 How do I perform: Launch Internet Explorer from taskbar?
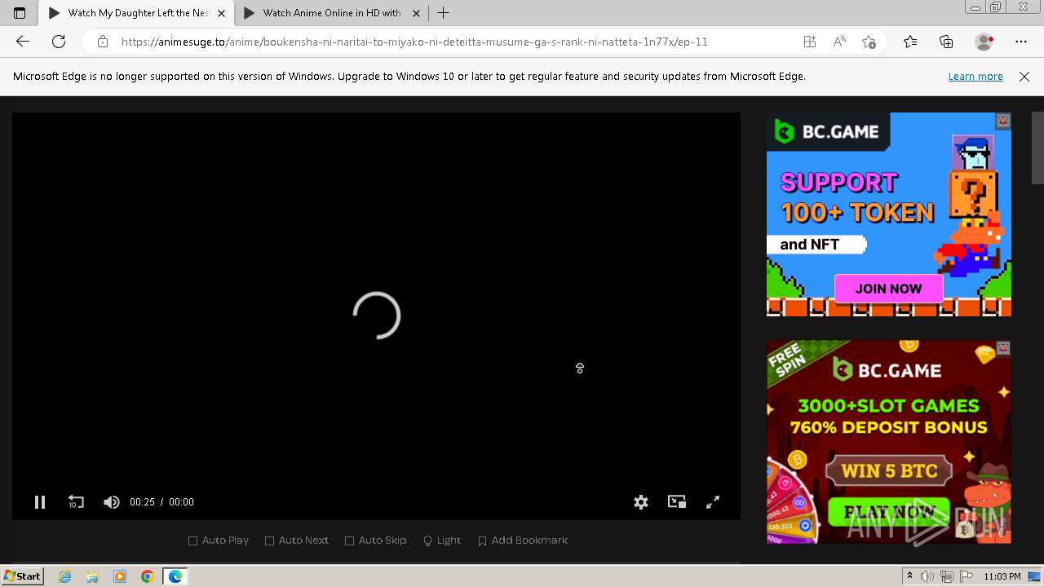64,576
